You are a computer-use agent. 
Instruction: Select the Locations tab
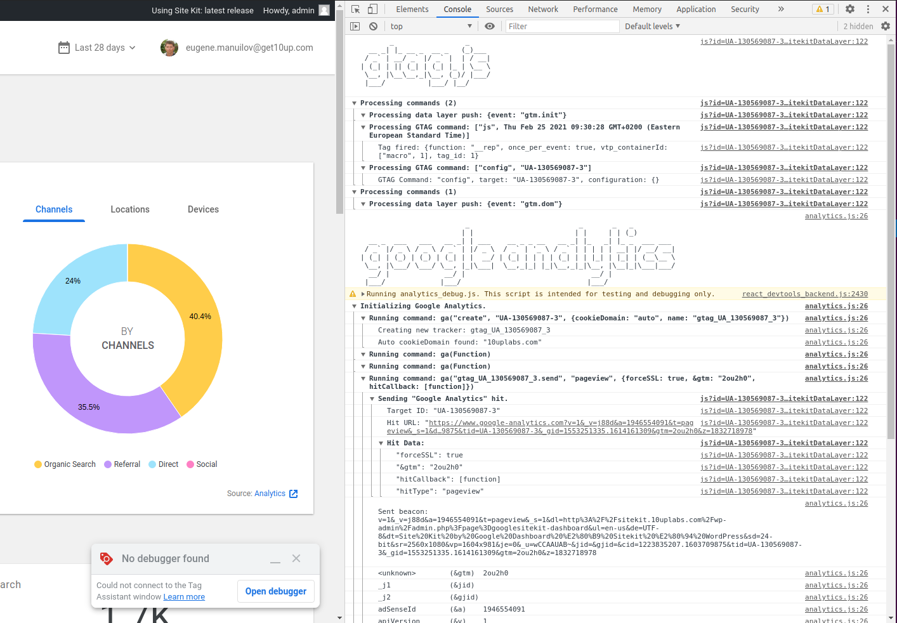pyautogui.click(x=130, y=209)
